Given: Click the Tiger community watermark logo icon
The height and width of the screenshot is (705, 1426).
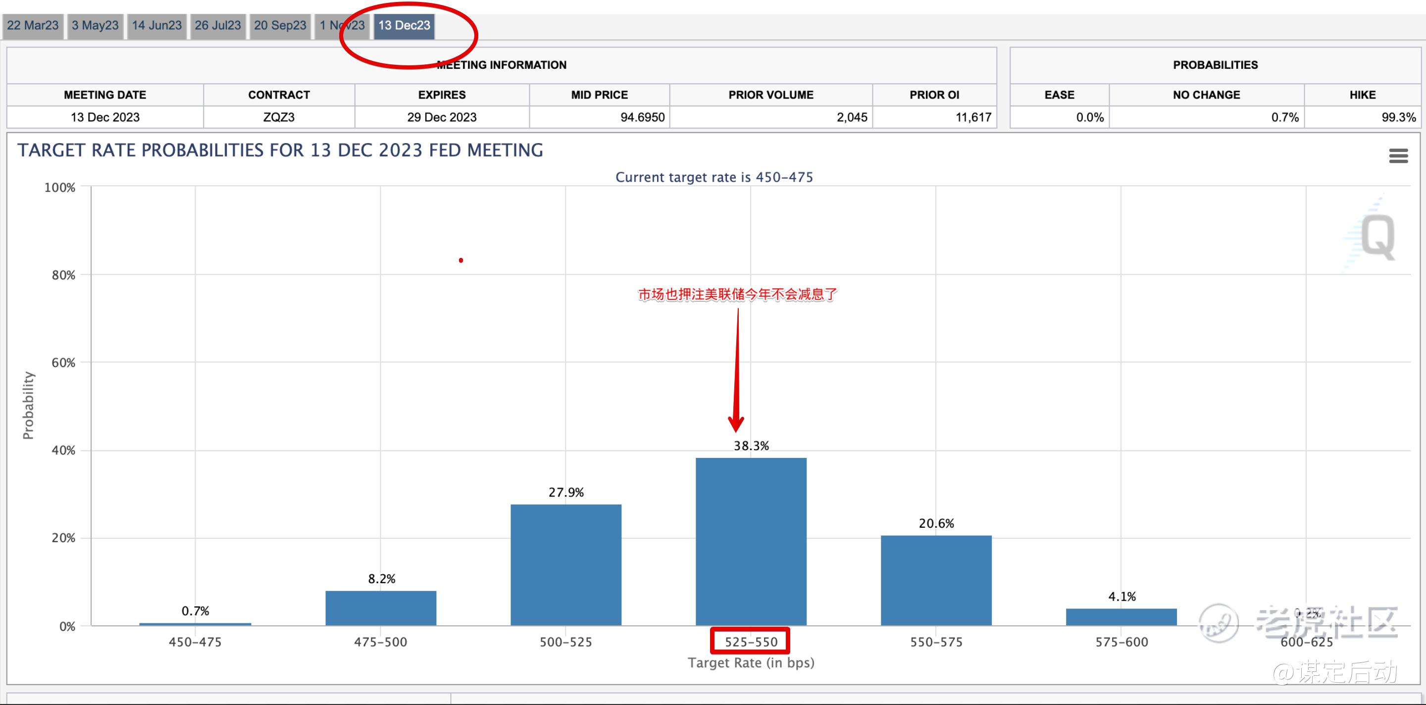Looking at the screenshot, I should pyautogui.click(x=1219, y=623).
